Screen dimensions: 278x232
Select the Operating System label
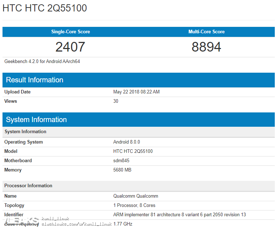point(24,142)
